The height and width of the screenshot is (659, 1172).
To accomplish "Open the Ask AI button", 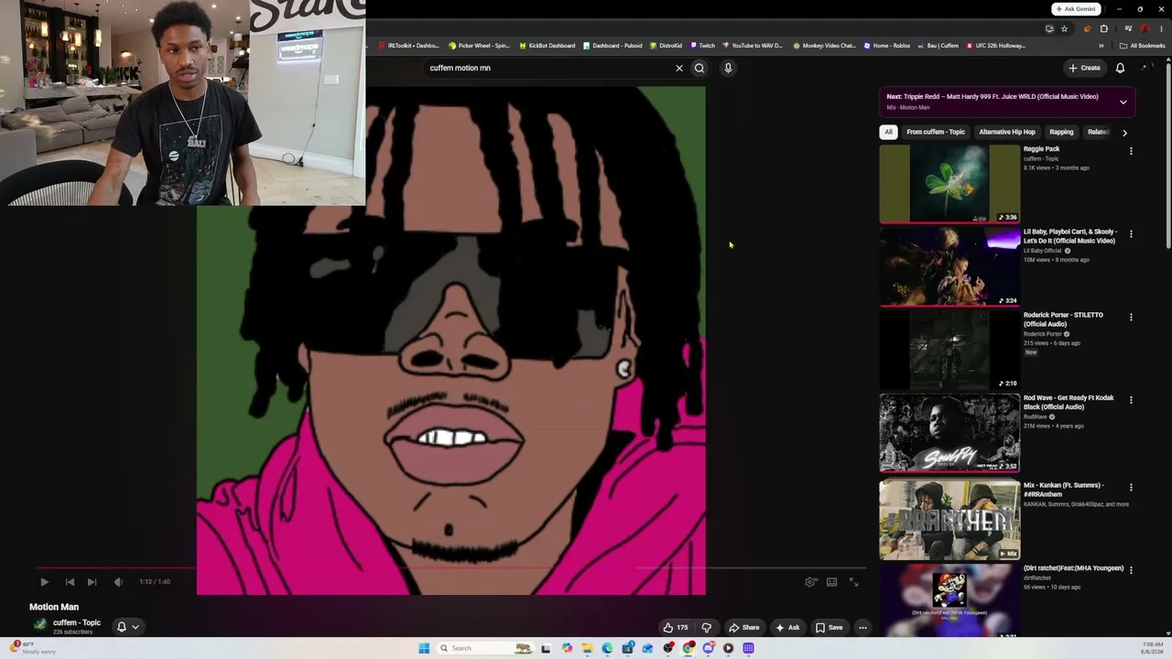I will pyautogui.click(x=787, y=627).
